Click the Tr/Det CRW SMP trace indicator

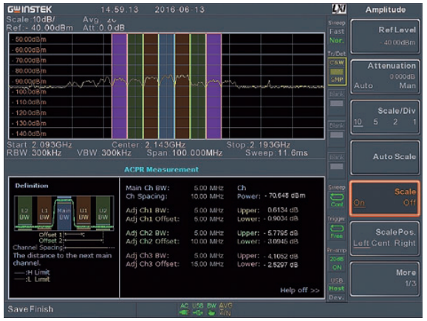click(x=337, y=71)
